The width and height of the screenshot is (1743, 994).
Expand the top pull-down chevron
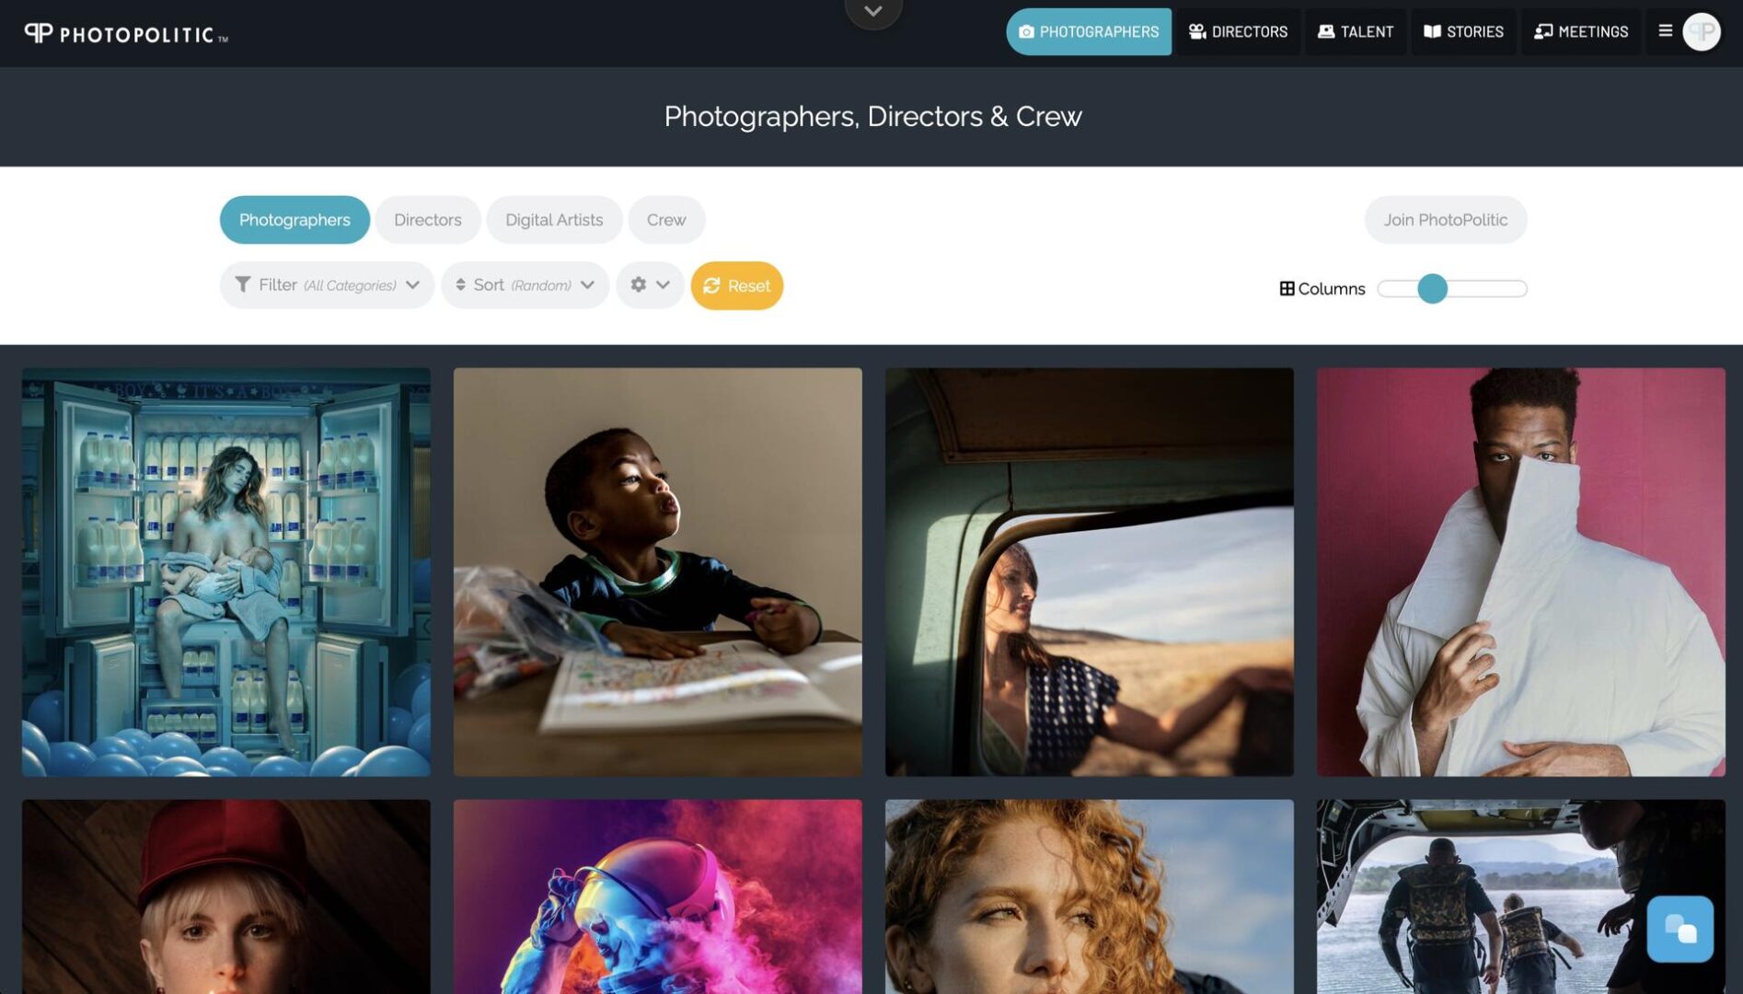873,12
